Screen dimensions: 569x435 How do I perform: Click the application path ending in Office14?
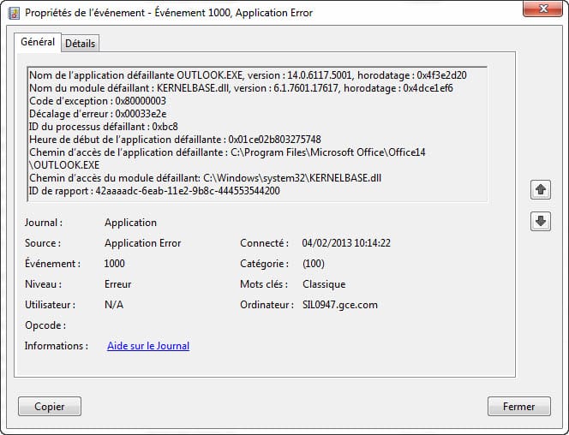[x=227, y=158]
